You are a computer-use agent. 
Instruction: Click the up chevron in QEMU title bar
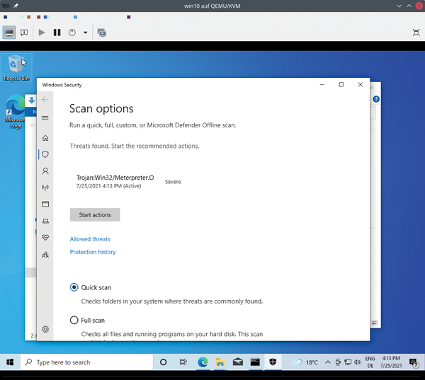pyautogui.click(x=409, y=6)
